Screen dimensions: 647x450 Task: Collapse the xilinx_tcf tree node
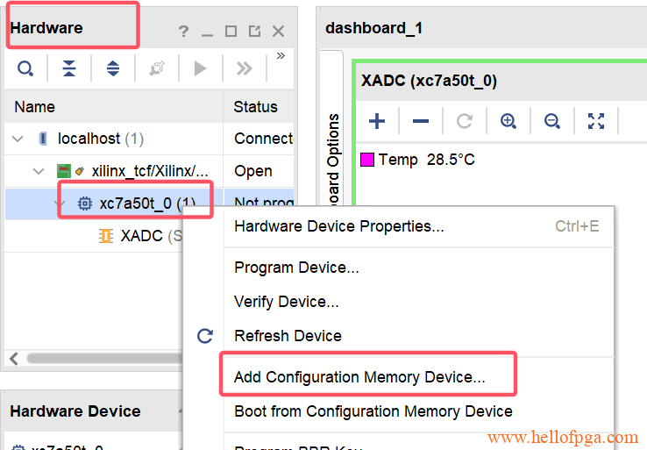point(39,171)
